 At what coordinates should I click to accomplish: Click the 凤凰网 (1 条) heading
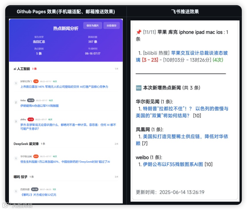pos(150,129)
